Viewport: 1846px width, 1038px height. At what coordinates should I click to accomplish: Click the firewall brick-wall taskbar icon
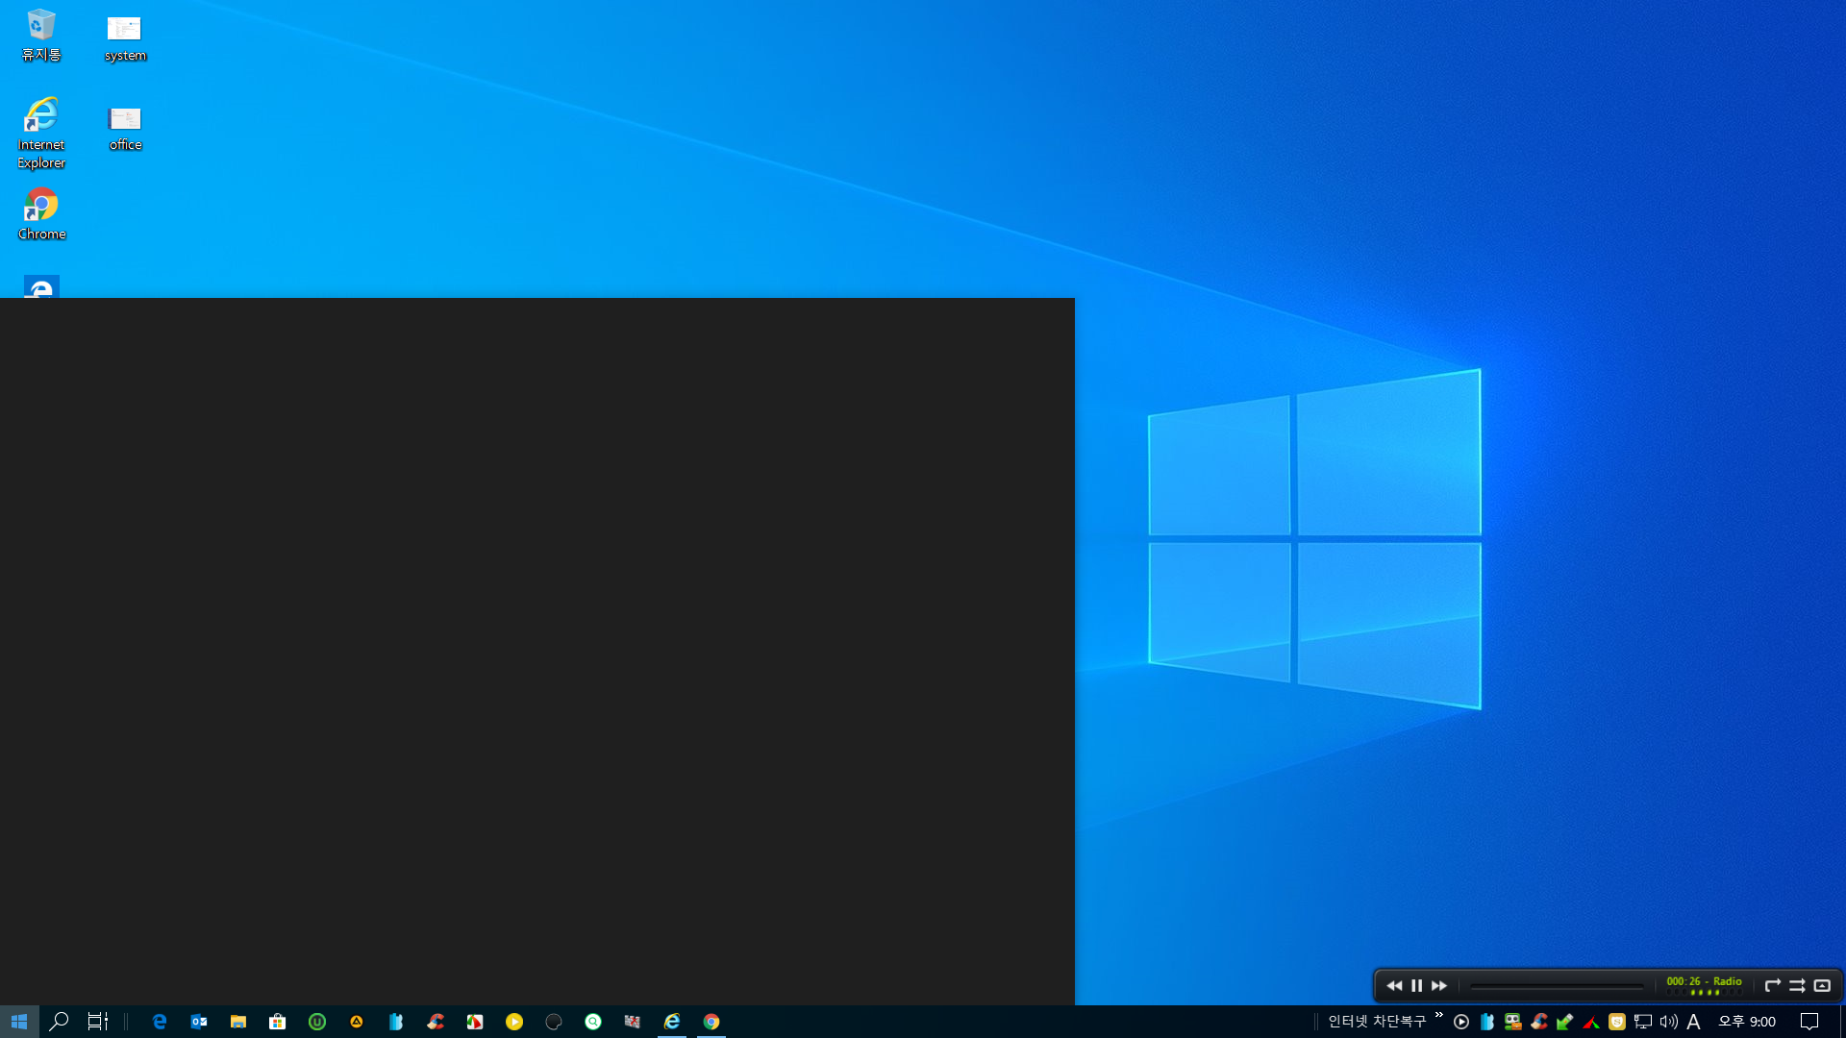[633, 1022]
